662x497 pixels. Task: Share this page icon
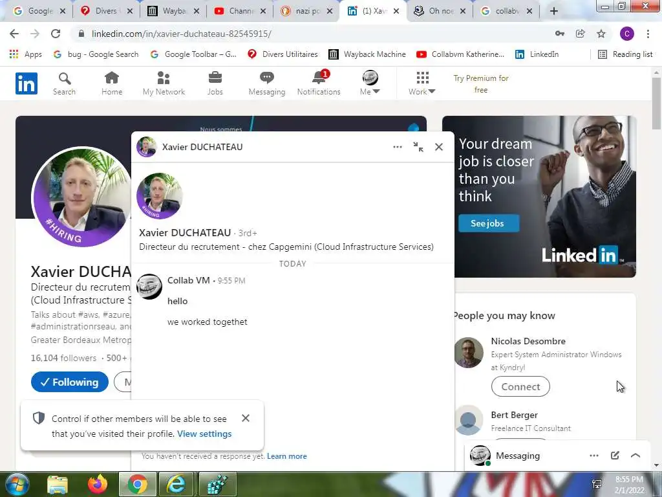click(x=581, y=34)
